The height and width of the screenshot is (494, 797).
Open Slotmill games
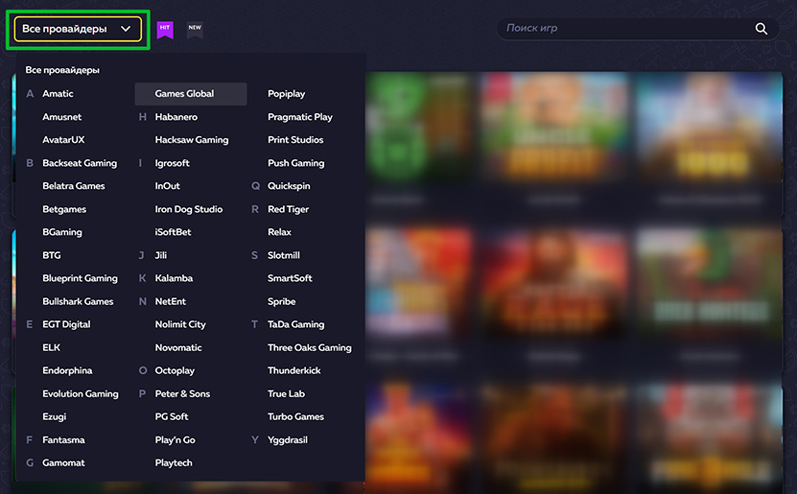(x=284, y=255)
